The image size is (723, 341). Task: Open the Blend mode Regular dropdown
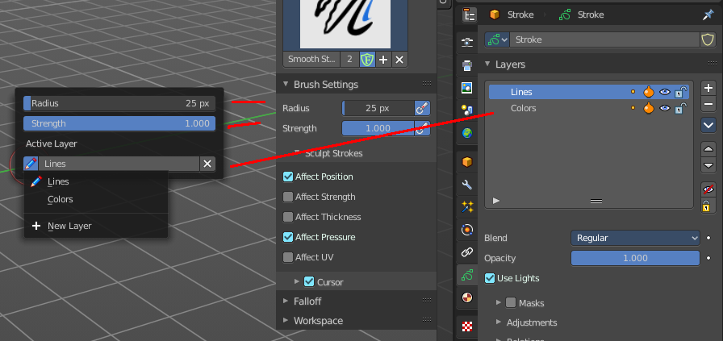pyautogui.click(x=635, y=239)
